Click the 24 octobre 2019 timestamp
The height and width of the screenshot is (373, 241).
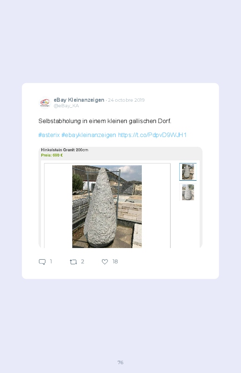click(127, 100)
